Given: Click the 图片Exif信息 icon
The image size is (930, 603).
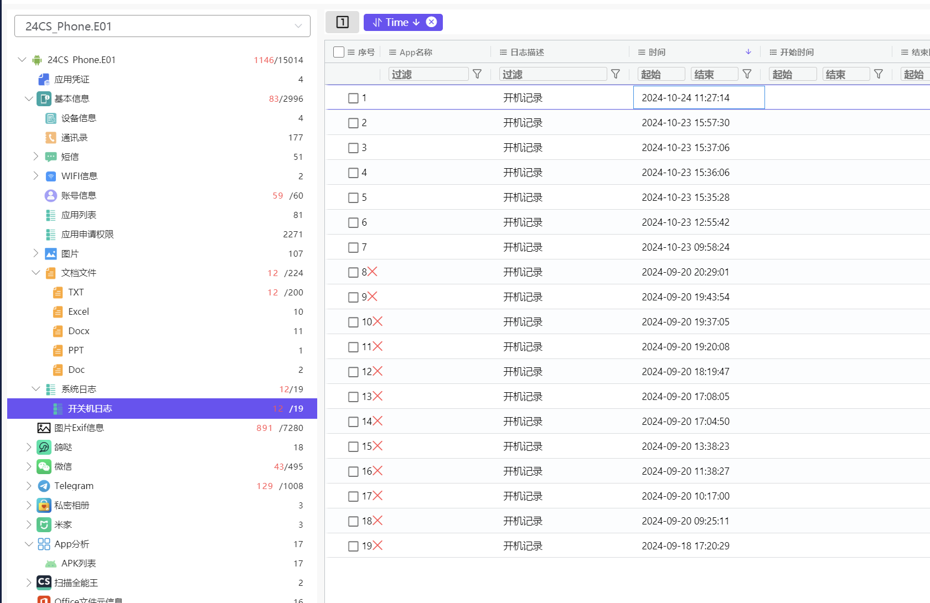Looking at the screenshot, I should [44, 428].
